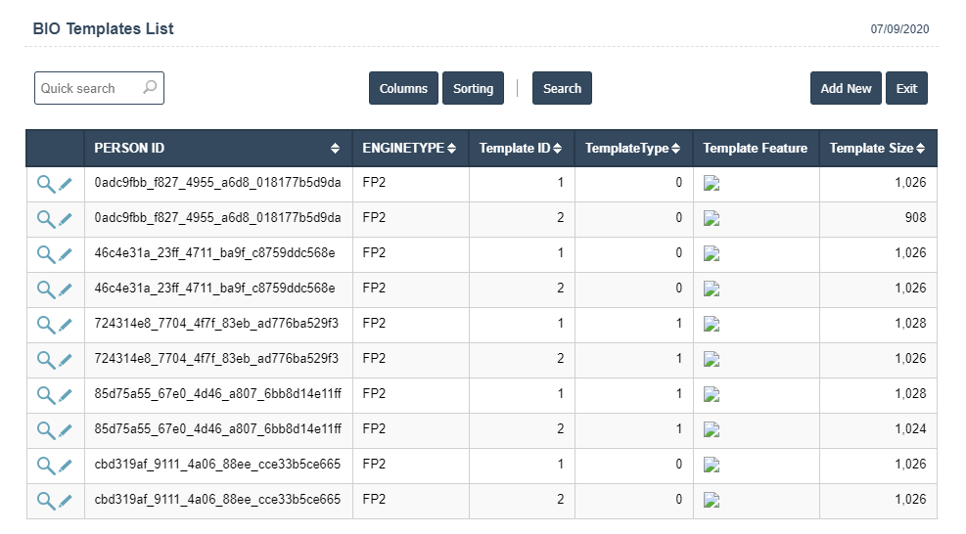Open the view icon for 85d75a55 Template ID 1
The image size is (966, 534).
[45, 394]
